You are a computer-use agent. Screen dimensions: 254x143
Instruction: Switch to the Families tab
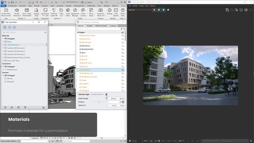pyautogui.click(x=89, y=26)
